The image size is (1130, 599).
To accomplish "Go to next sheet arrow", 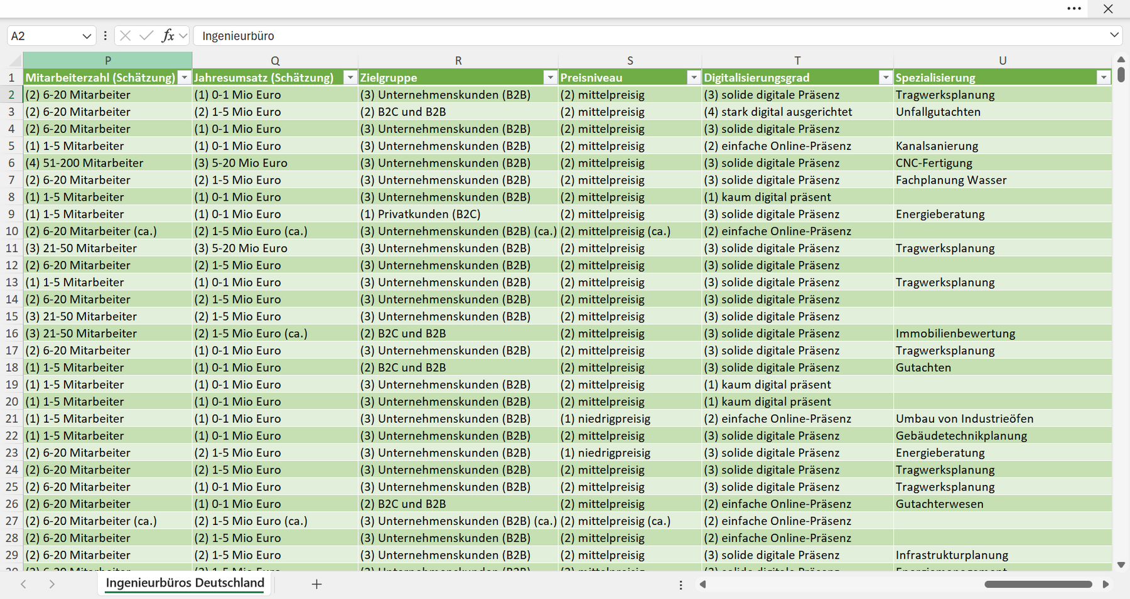I will tap(52, 584).
